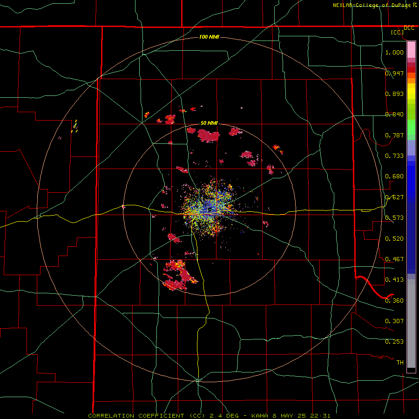
Task: Select the 0.733 legend value
Action: pyautogui.click(x=394, y=155)
